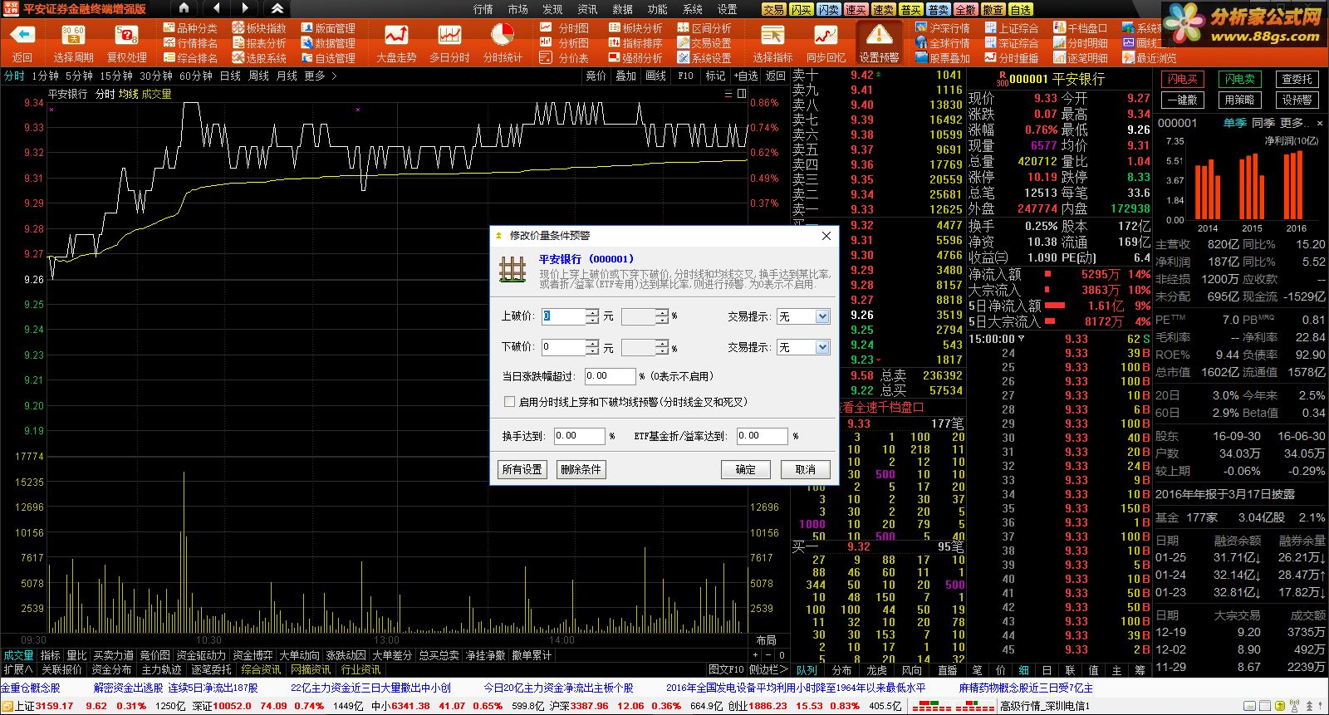Click 上破价 yuan input field
The width and height of the screenshot is (1329, 715).
tap(564, 316)
